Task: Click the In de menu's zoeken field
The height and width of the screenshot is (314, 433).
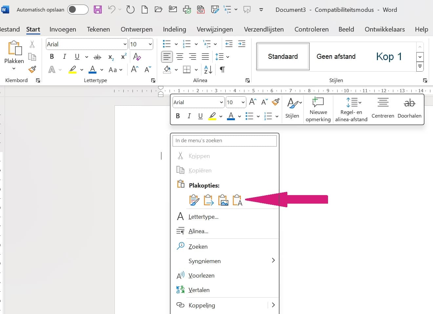Action: click(225, 141)
